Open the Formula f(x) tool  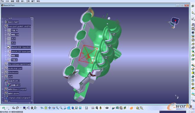point(14,108)
